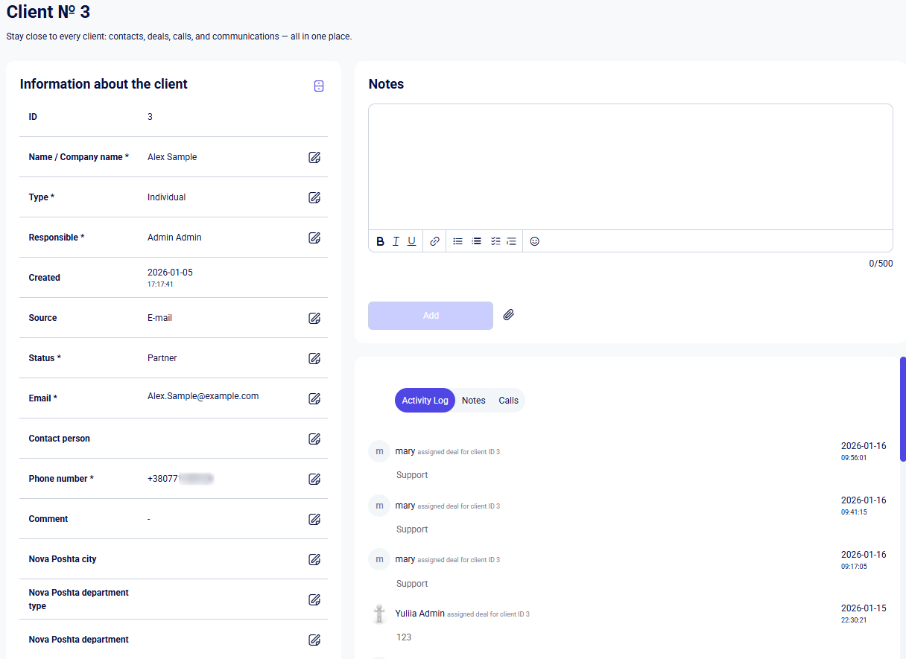Insert a hyperlink using the link icon
Viewport: 906px width, 659px height.
tap(434, 241)
